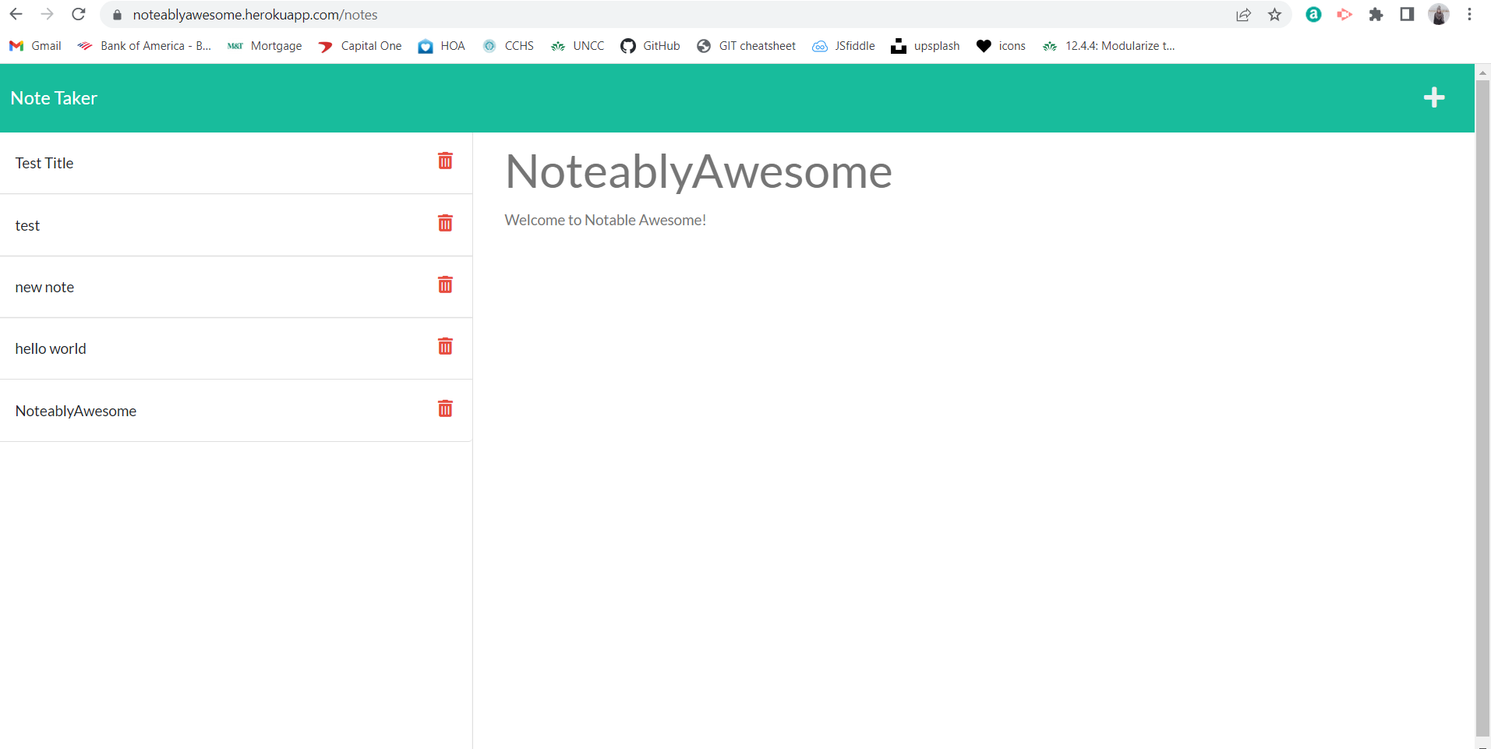The height and width of the screenshot is (749, 1491).
Task: Open the HOA bookmark
Action: click(441, 46)
